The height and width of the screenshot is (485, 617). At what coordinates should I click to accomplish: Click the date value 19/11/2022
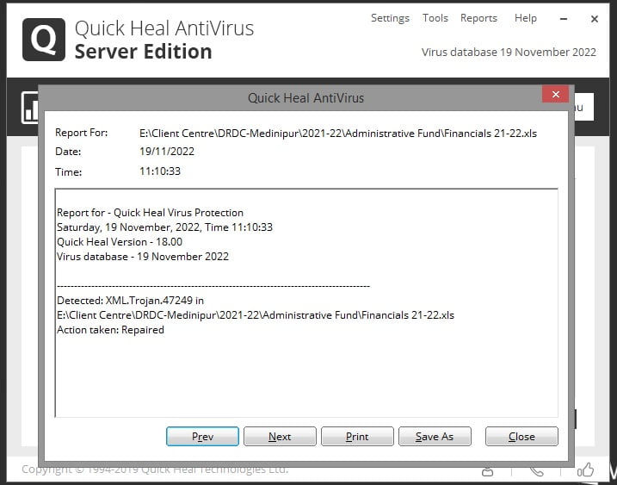[167, 152]
